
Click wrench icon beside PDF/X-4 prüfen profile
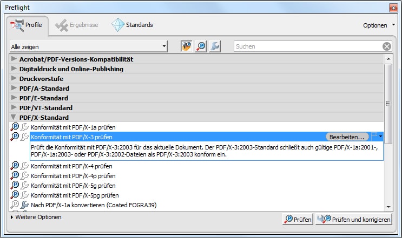24,166
